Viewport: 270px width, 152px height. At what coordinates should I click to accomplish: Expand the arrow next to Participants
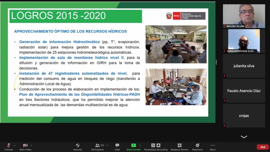(x=107, y=145)
